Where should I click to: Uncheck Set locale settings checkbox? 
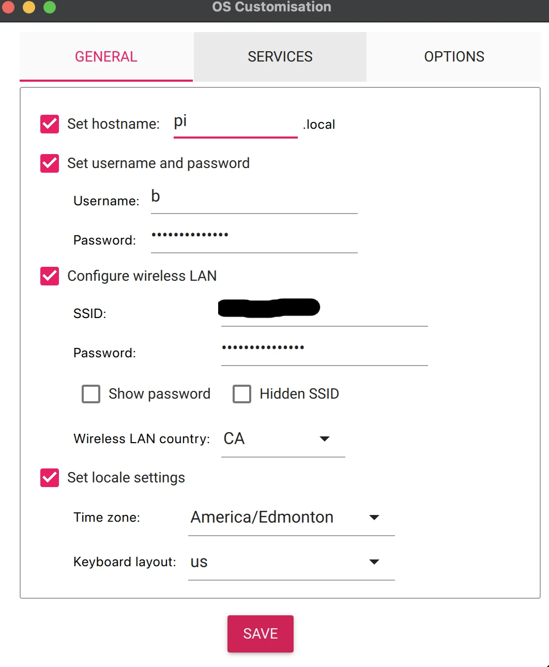[x=50, y=478]
